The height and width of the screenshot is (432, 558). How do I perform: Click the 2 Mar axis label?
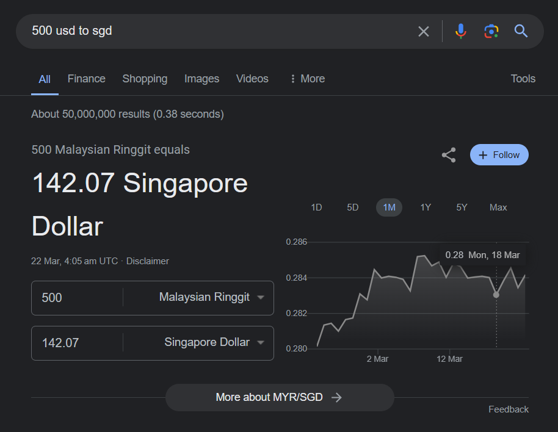tap(377, 359)
